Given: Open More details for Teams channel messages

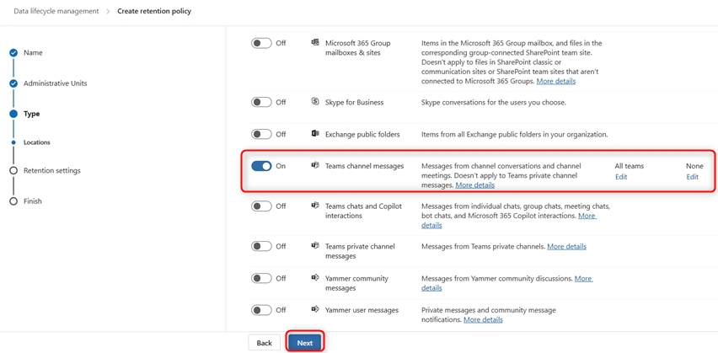Looking at the screenshot, I should [x=474, y=185].
